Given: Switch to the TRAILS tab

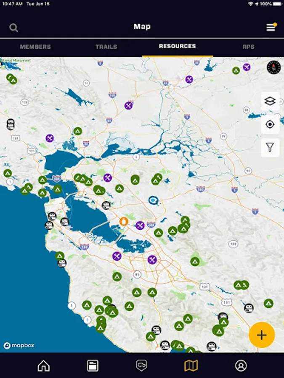Looking at the screenshot, I should pos(106,47).
